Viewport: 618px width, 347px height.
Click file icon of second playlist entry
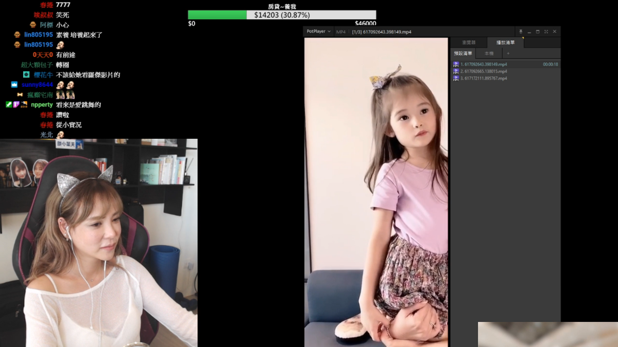(x=456, y=71)
